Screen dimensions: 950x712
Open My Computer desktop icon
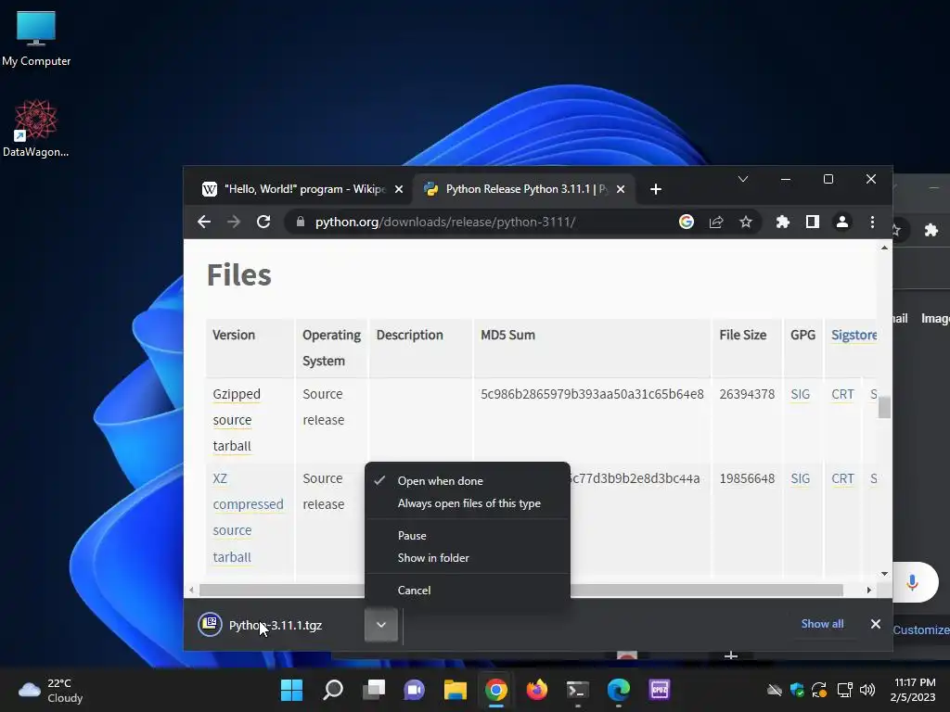point(36,39)
